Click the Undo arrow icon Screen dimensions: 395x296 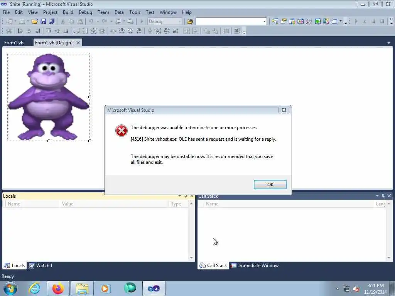(91, 22)
